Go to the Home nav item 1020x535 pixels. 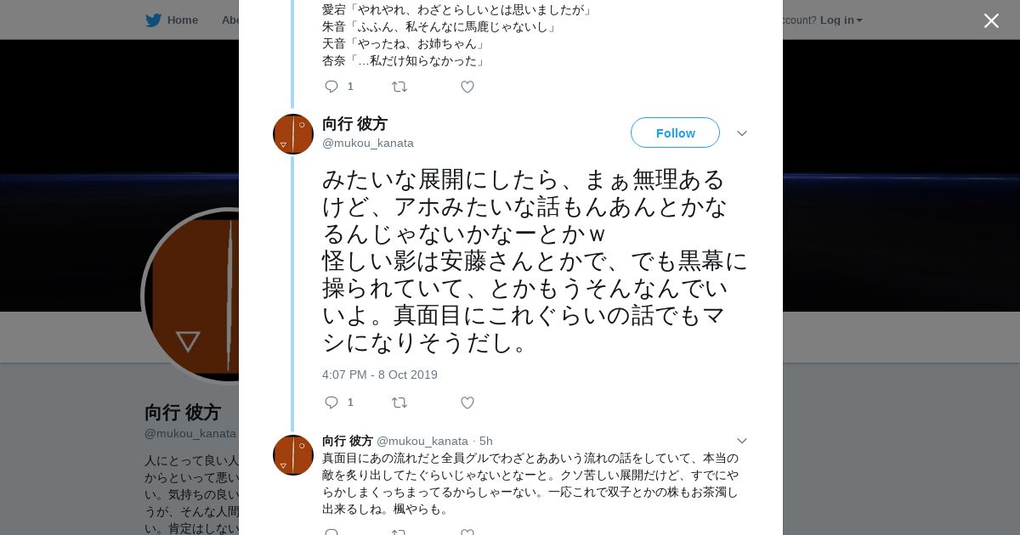click(x=182, y=20)
